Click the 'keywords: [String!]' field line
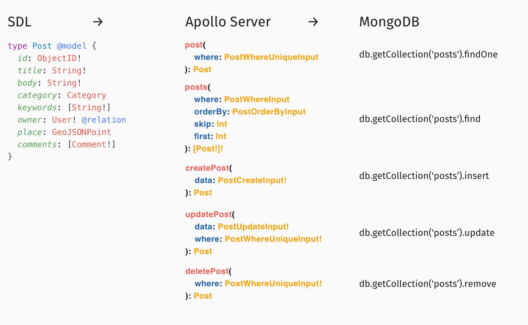 tap(64, 108)
